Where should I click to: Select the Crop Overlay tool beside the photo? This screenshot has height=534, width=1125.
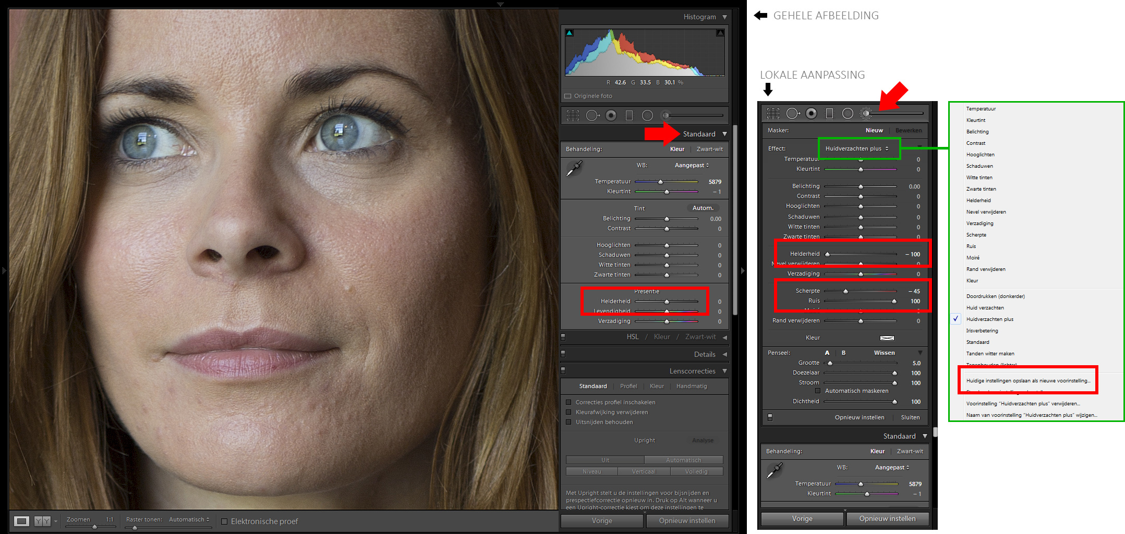tap(573, 115)
